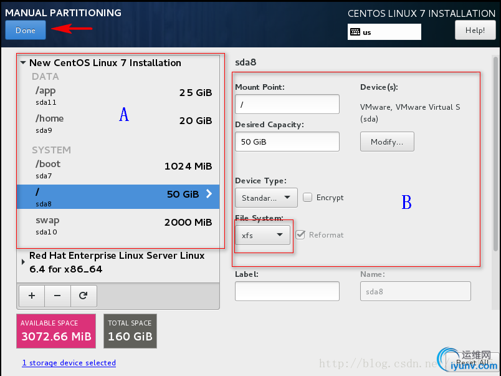Select the /app sda11 partition
The width and height of the screenshot is (501, 376).
(118, 95)
